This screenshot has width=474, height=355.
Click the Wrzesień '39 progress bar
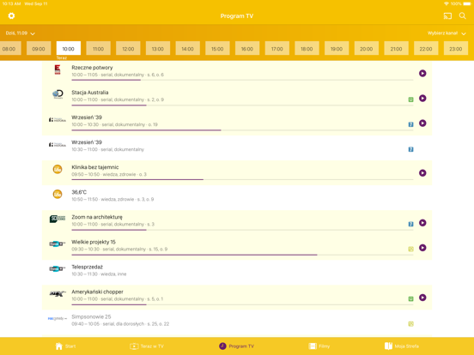pos(242,130)
